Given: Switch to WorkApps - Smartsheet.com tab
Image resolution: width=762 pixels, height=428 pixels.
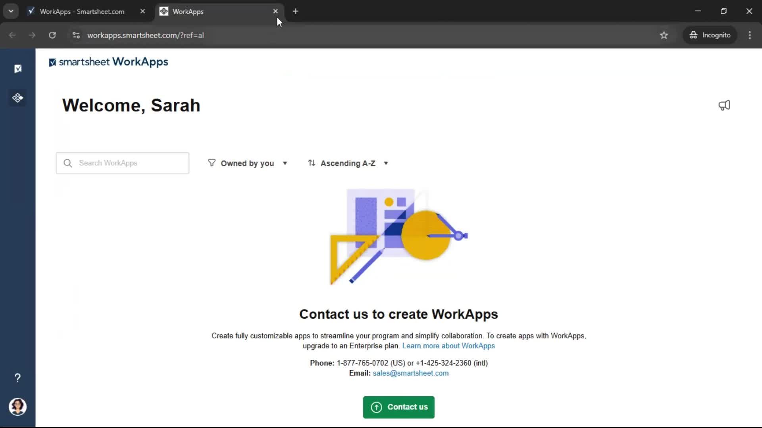Looking at the screenshot, I should click(x=82, y=11).
